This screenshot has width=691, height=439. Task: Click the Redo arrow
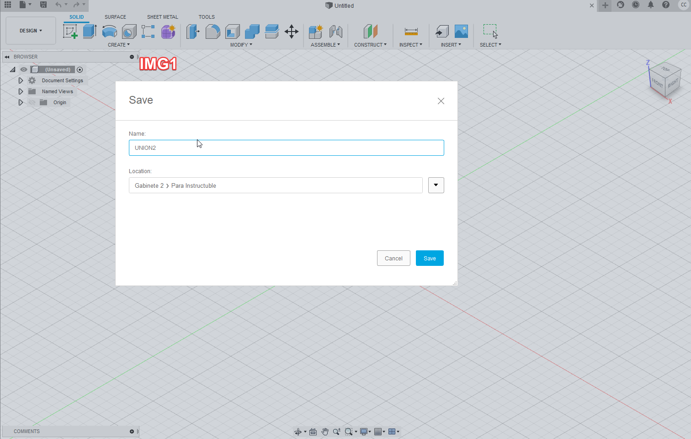coord(76,5)
